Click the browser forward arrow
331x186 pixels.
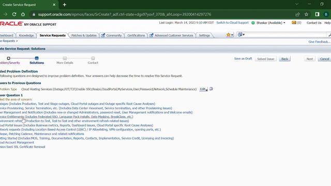6,14
